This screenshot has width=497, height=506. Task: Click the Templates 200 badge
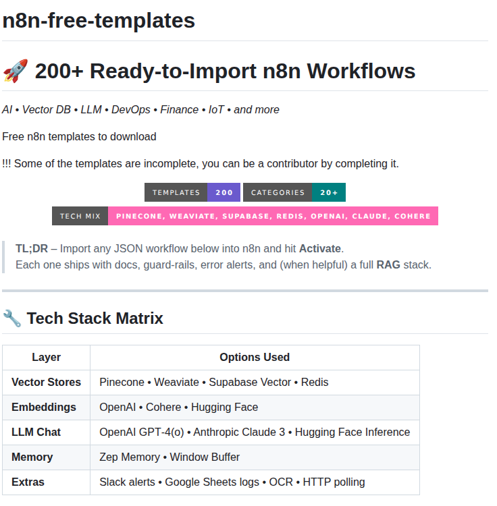pos(192,192)
